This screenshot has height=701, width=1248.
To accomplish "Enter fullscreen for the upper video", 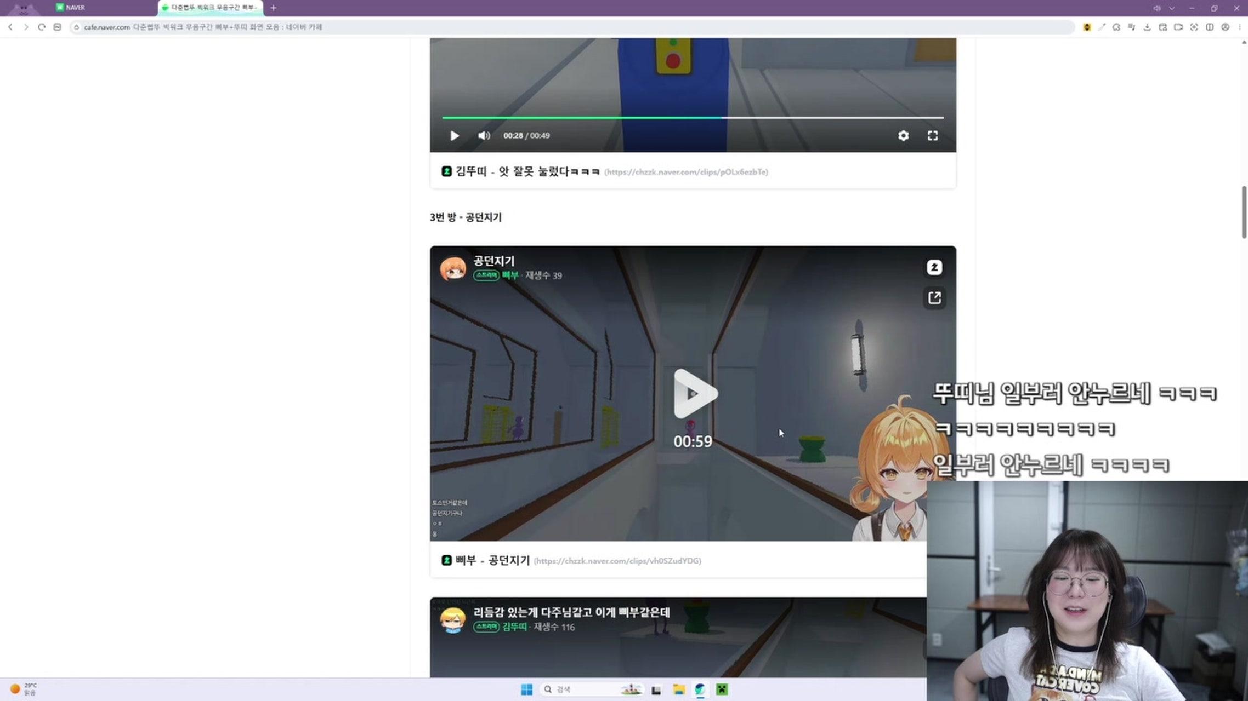I will click(933, 136).
